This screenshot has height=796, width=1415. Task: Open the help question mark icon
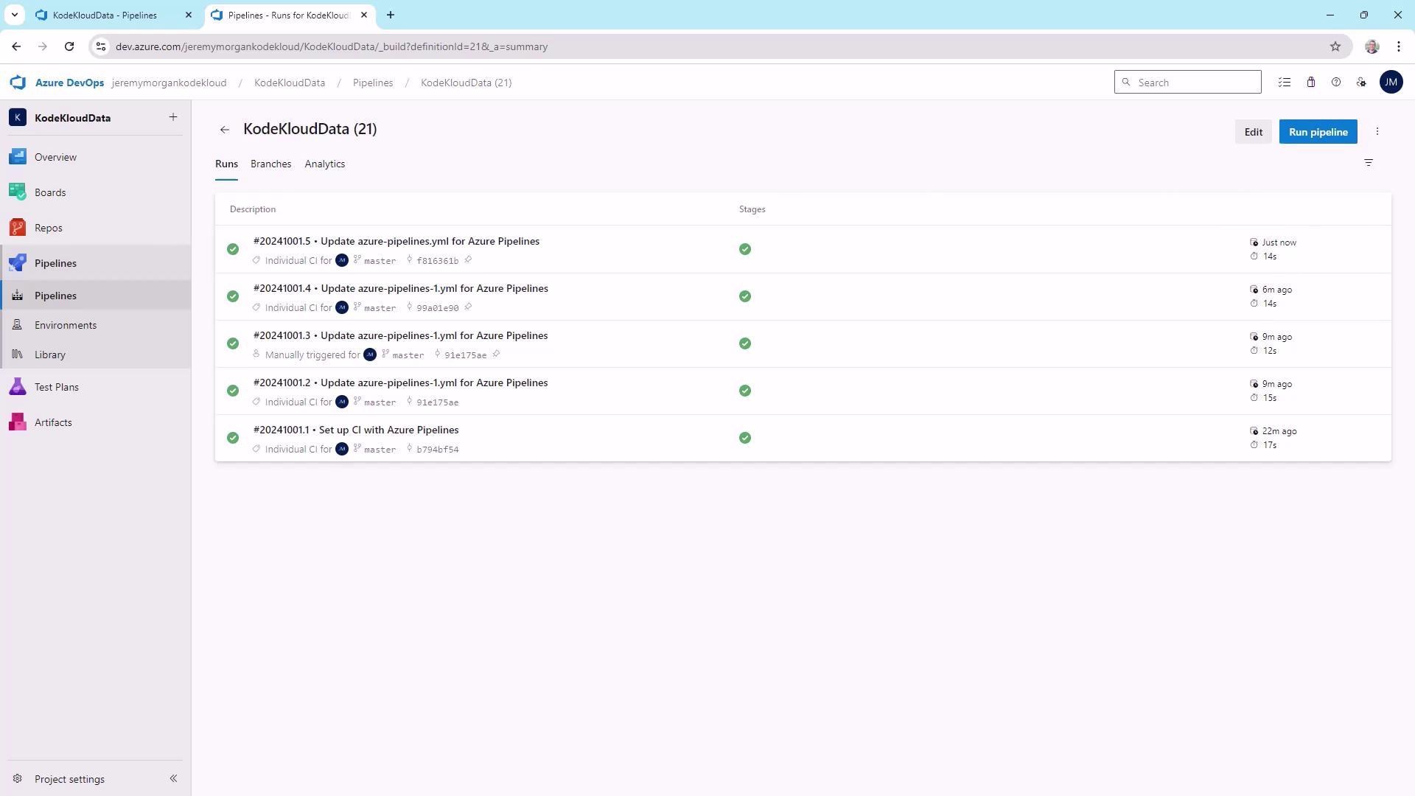1336,83
